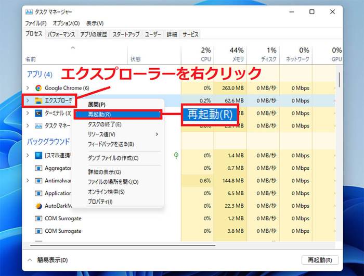Click Task Manager title bar icon
The width and height of the screenshot is (364, 276).
29,11
